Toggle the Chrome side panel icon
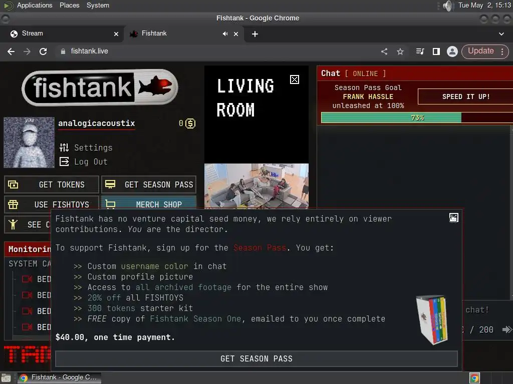Viewport: 513px width, 384px height. tap(436, 51)
